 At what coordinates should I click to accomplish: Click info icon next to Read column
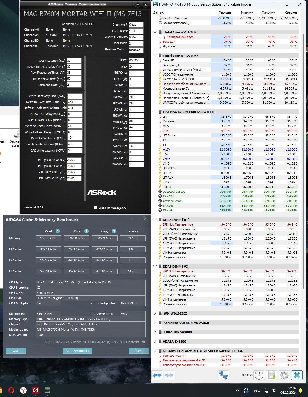pyautogui.click(x=58, y=231)
